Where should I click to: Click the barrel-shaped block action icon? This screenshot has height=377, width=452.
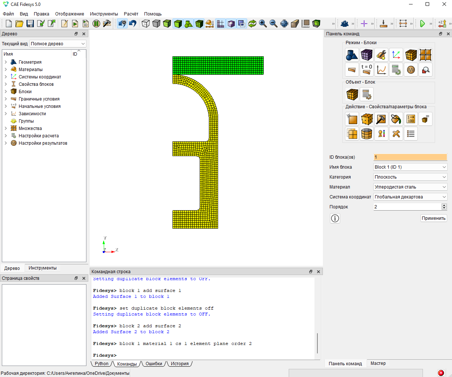click(x=367, y=134)
